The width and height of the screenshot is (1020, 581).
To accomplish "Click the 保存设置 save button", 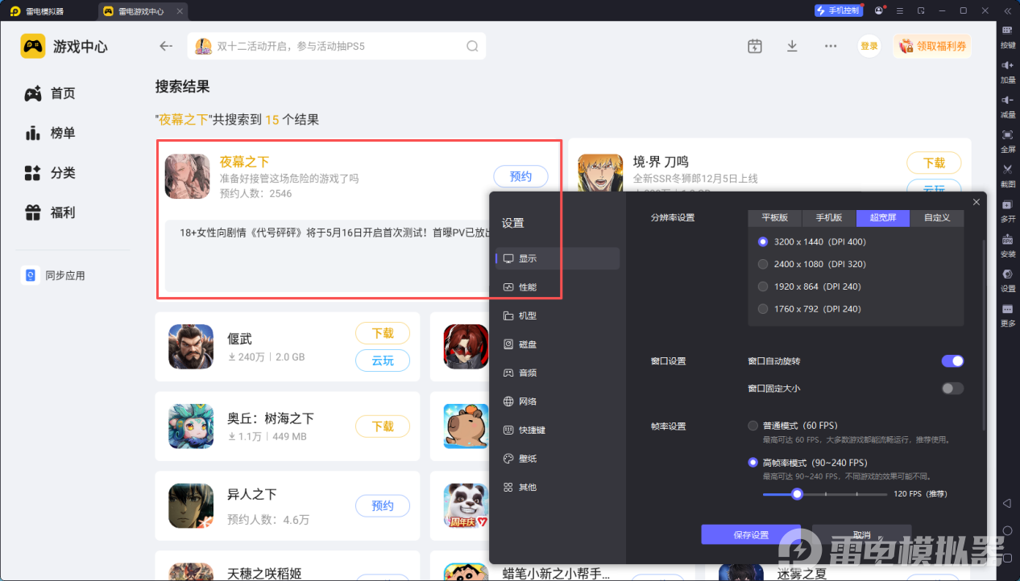I will [751, 535].
